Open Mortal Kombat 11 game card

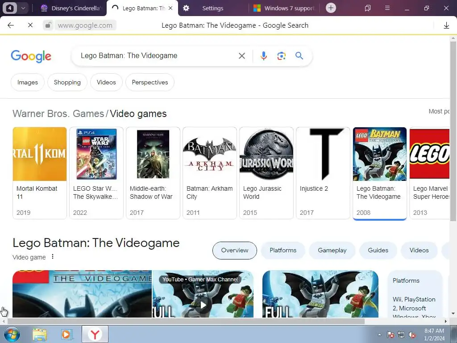[40, 173]
